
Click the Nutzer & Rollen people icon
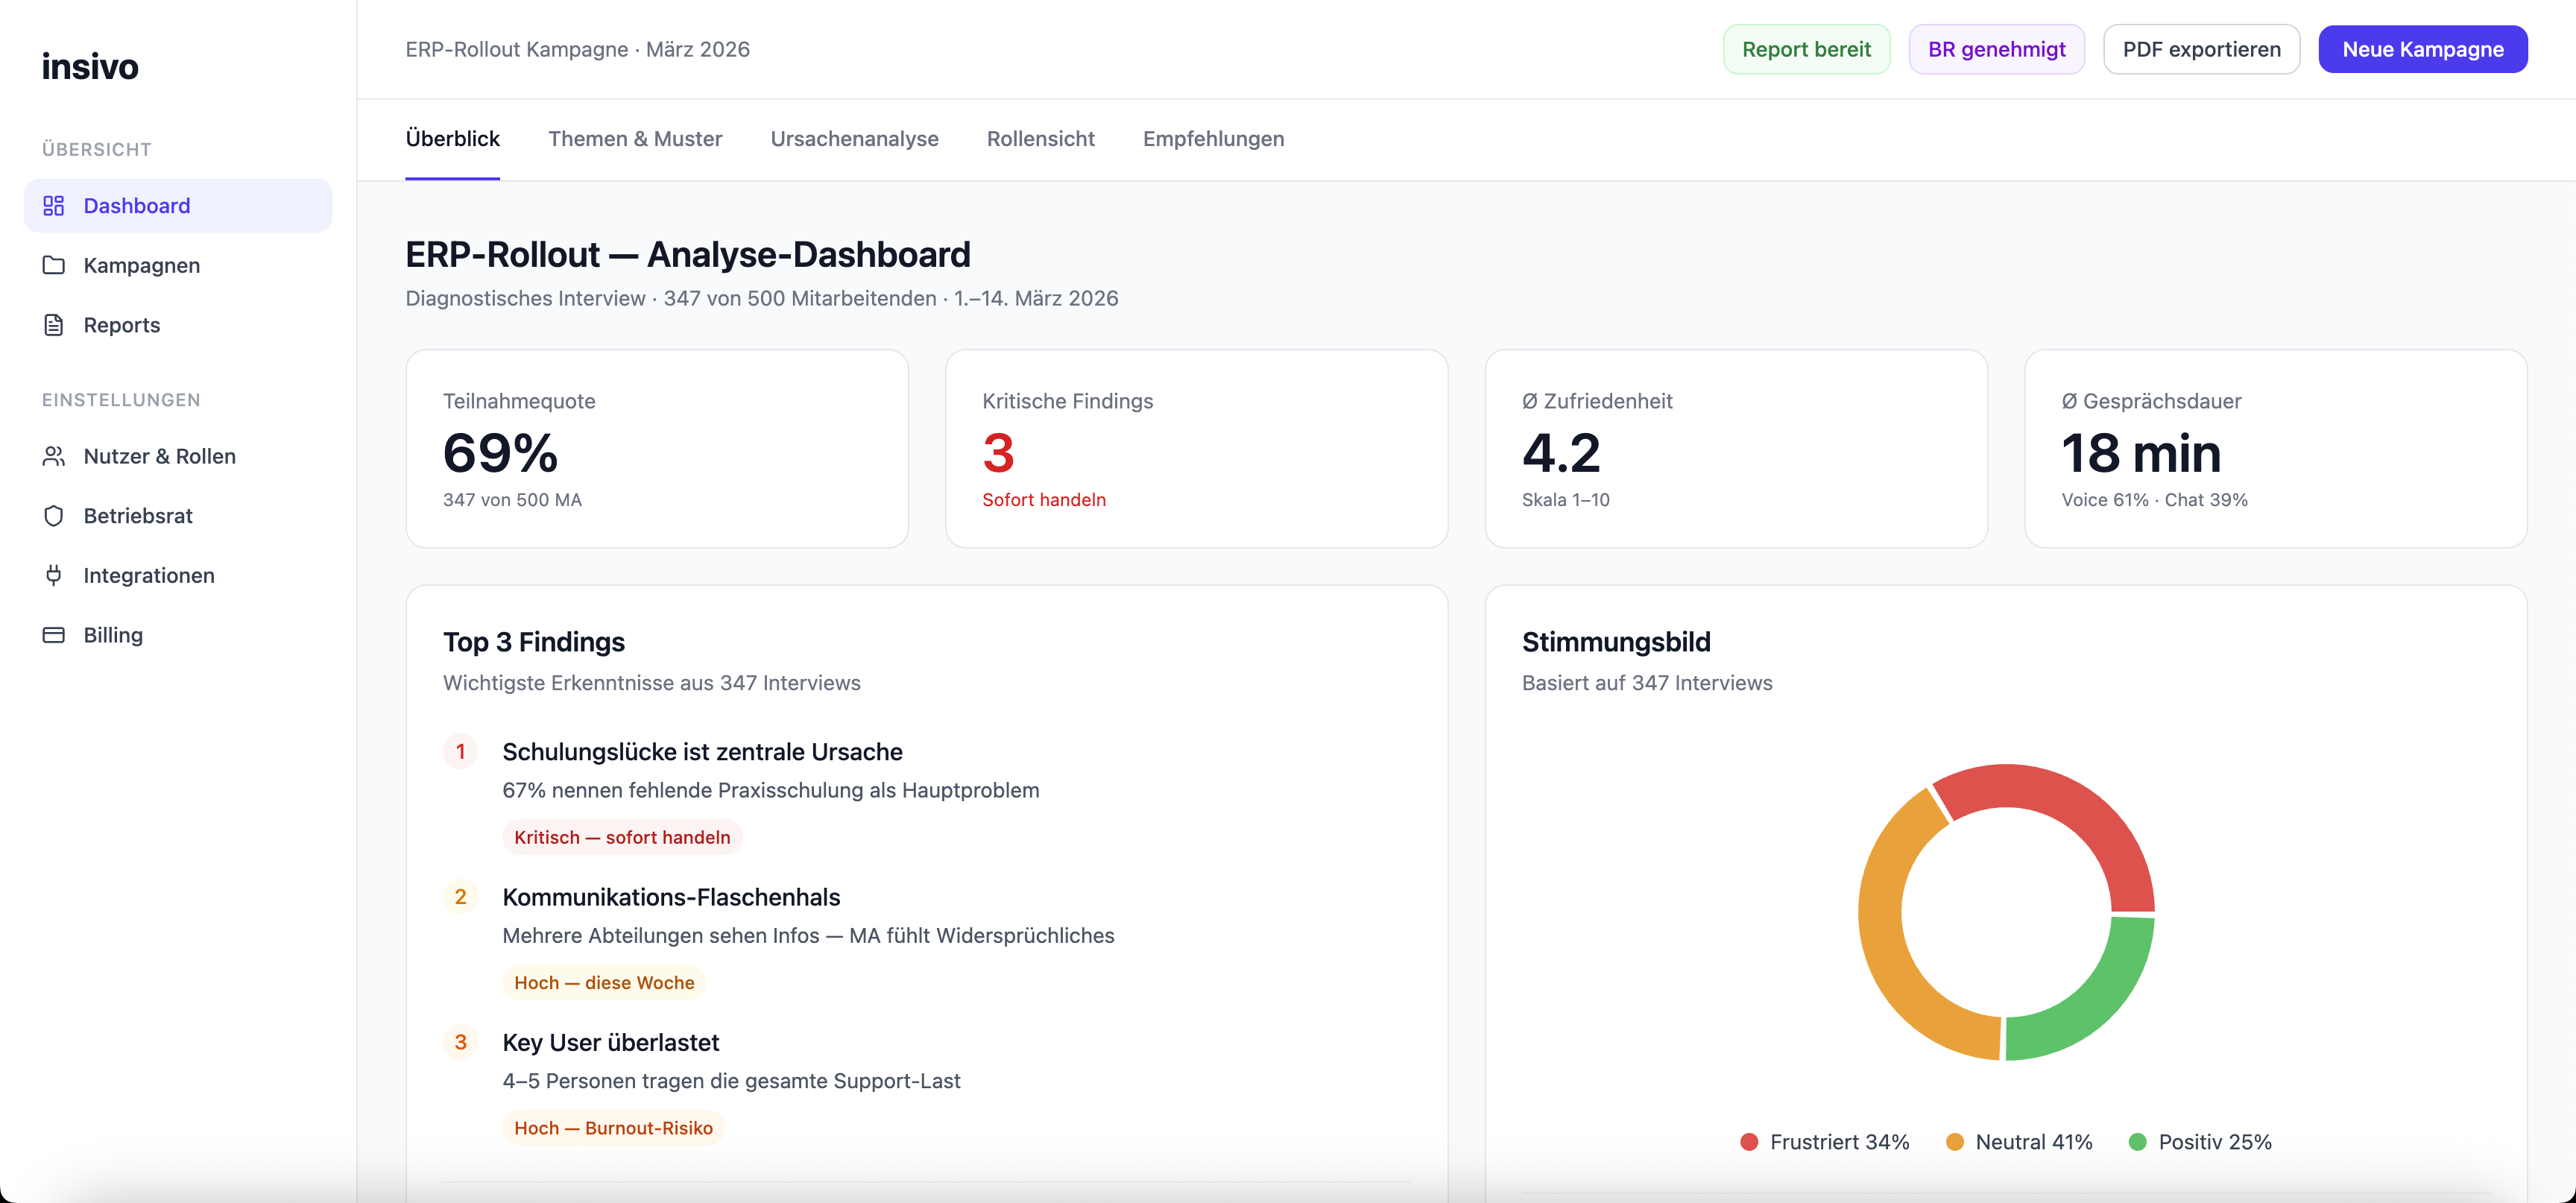tap(54, 456)
